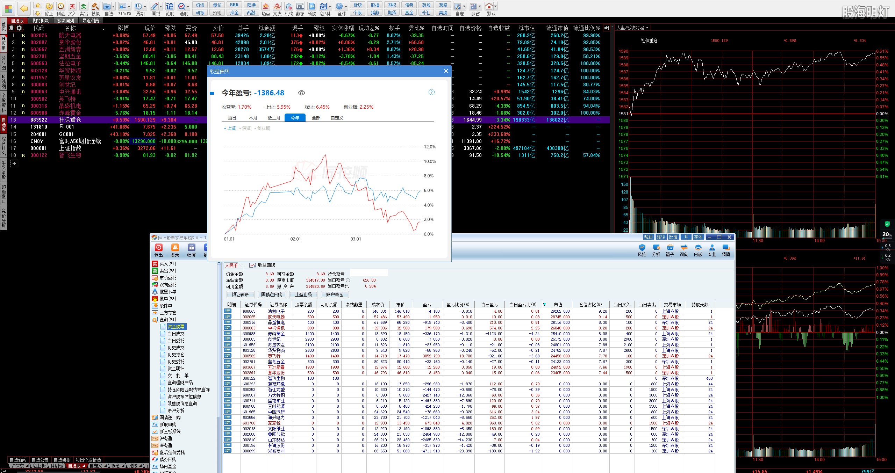Toggle the side panel arrow next to 流通比例%
Image resolution: width=895 pixels, height=473 pixels.
(x=607, y=28)
